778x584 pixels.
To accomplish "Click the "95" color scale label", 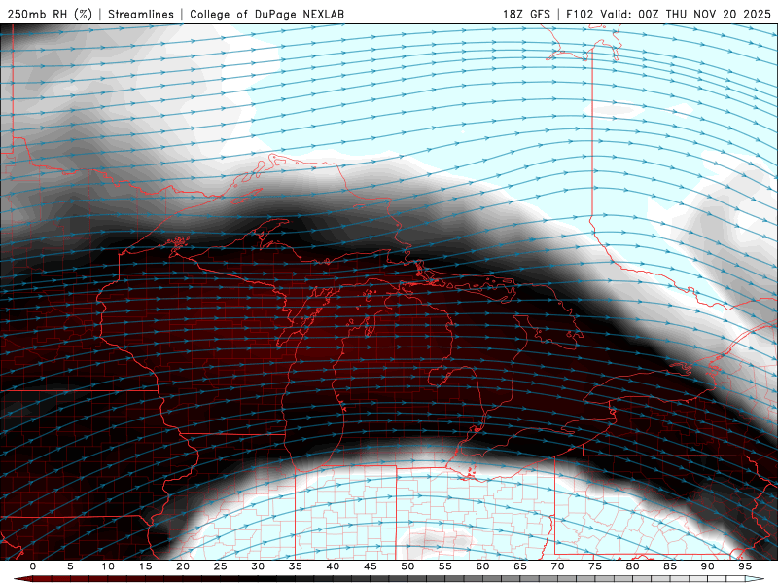I will point(745,566).
